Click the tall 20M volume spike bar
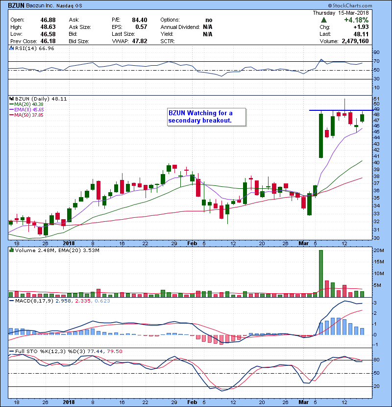Screen dimensions: 392x407 [321, 274]
